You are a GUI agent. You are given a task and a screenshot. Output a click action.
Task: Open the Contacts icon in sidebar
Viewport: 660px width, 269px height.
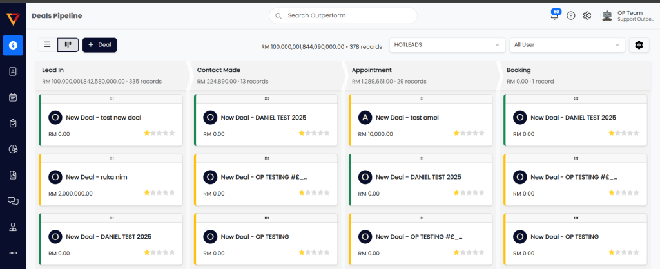click(x=13, y=71)
